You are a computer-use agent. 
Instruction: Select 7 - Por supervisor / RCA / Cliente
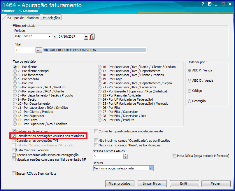[x=15, y=91]
